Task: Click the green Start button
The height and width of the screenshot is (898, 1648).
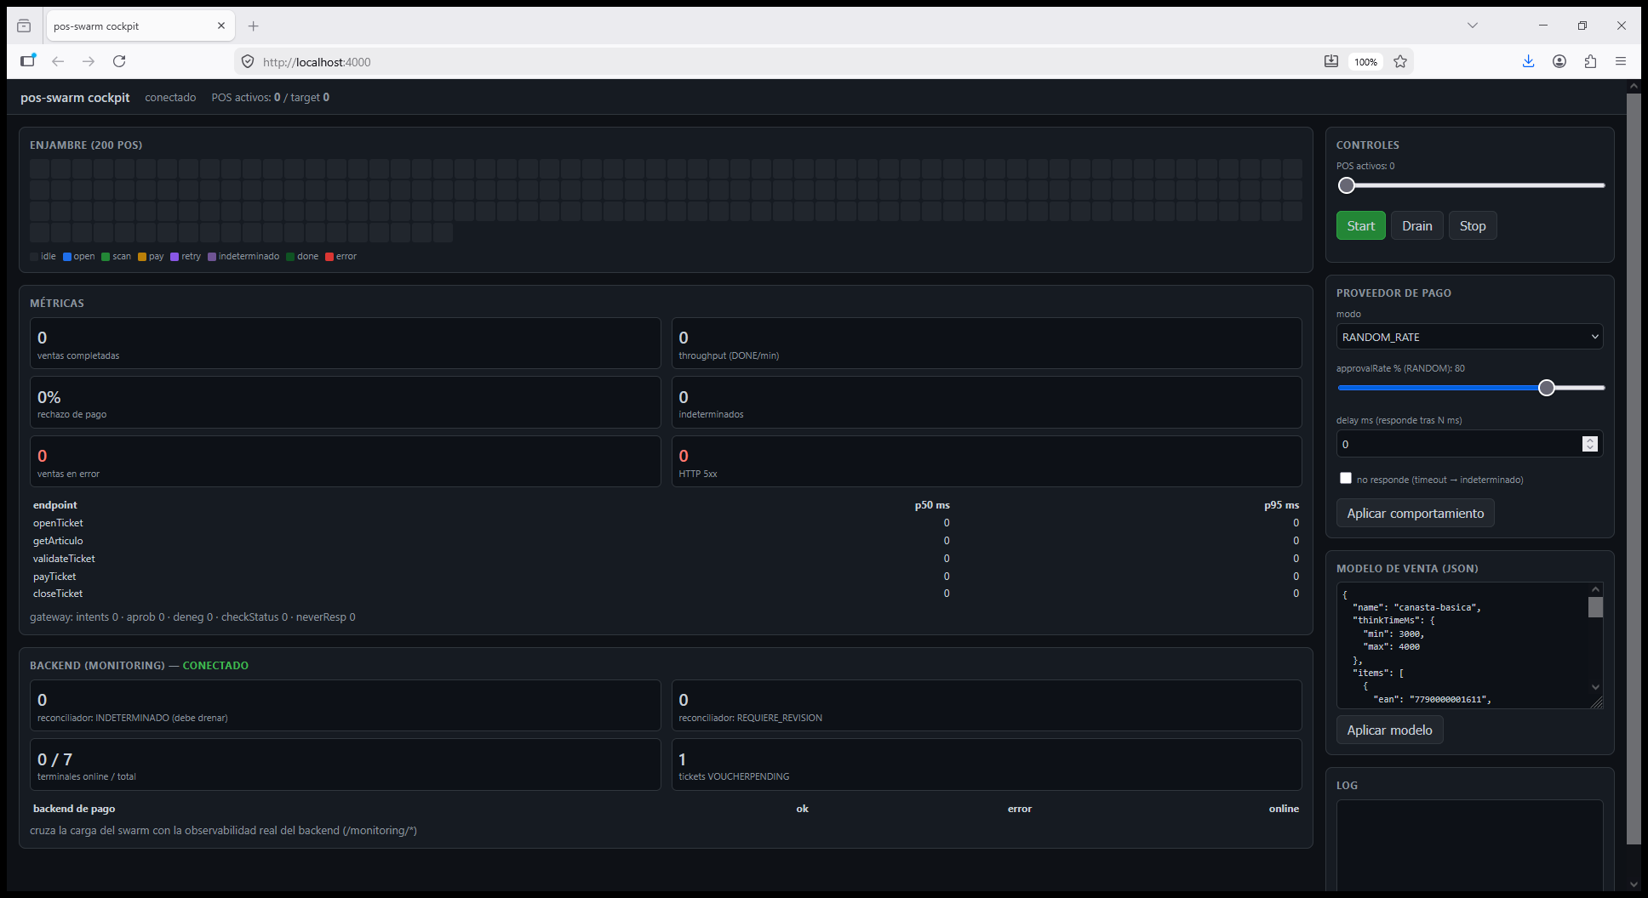Action: pos(1360,225)
